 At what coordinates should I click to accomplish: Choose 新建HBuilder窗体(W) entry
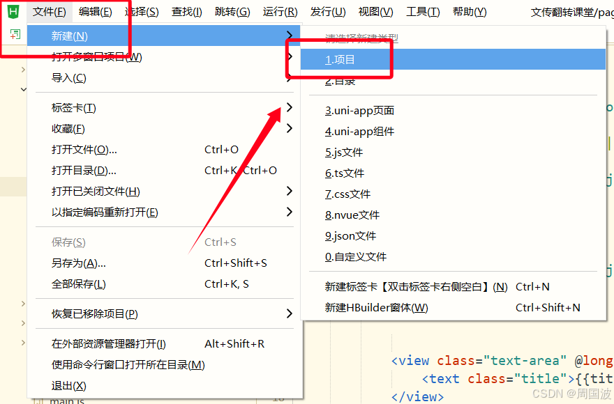(x=453, y=308)
